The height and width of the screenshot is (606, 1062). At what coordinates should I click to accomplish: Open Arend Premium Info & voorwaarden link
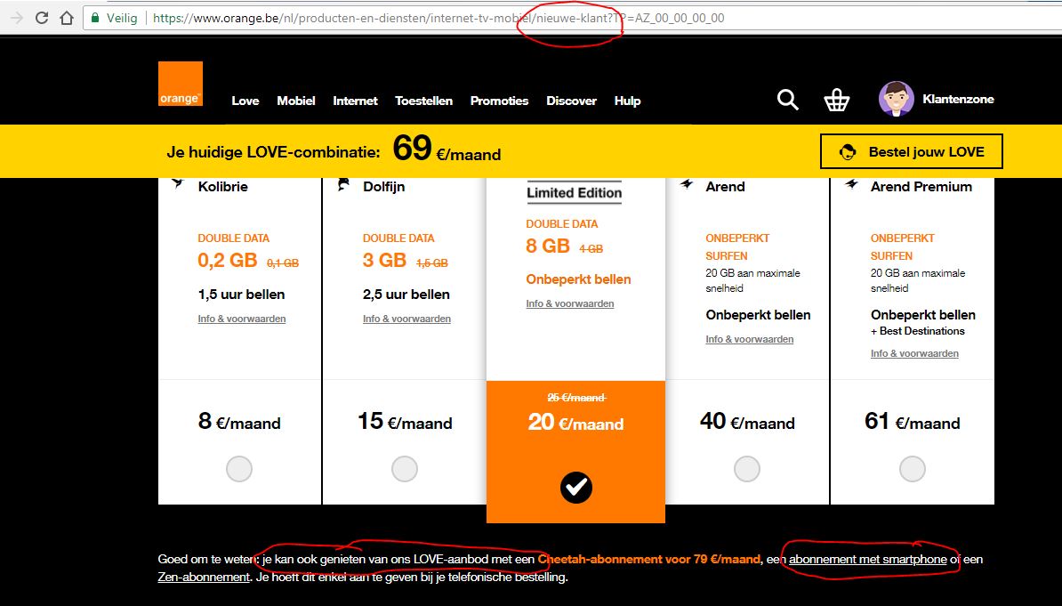914,353
